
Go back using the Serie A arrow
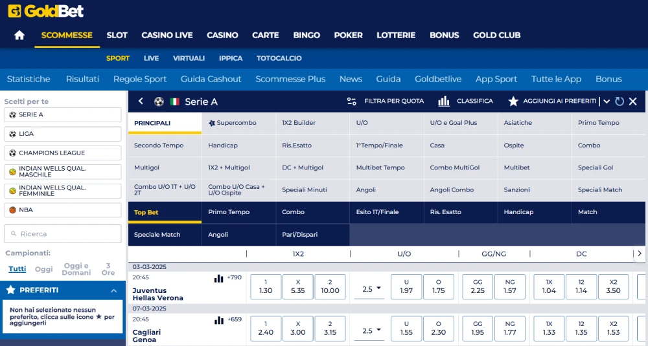tap(141, 101)
